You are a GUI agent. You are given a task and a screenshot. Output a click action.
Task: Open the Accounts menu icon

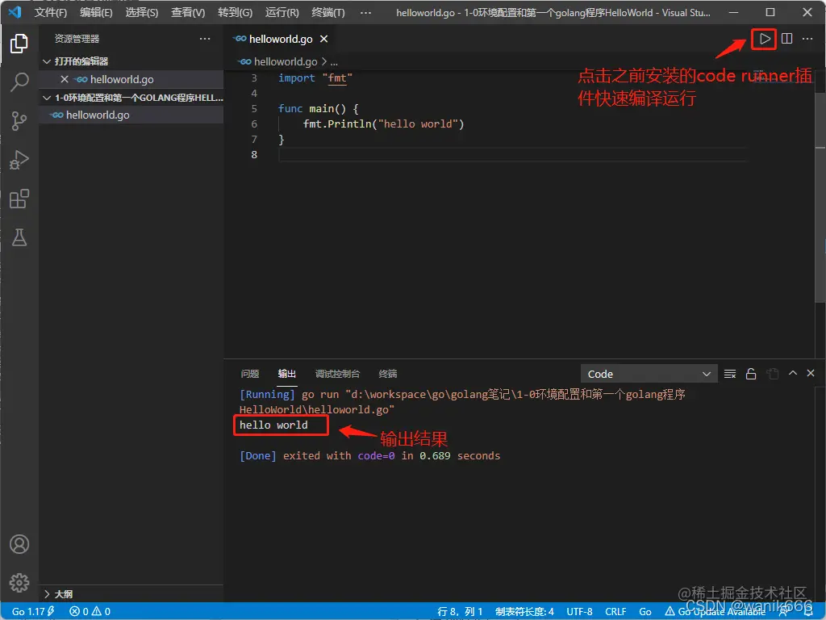19,544
